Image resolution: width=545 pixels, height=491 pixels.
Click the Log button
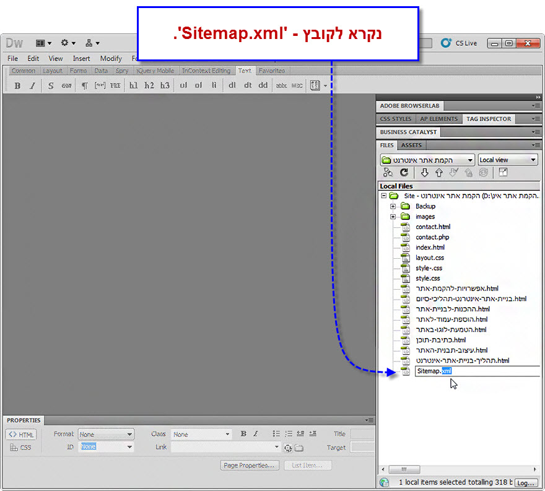(526, 483)
